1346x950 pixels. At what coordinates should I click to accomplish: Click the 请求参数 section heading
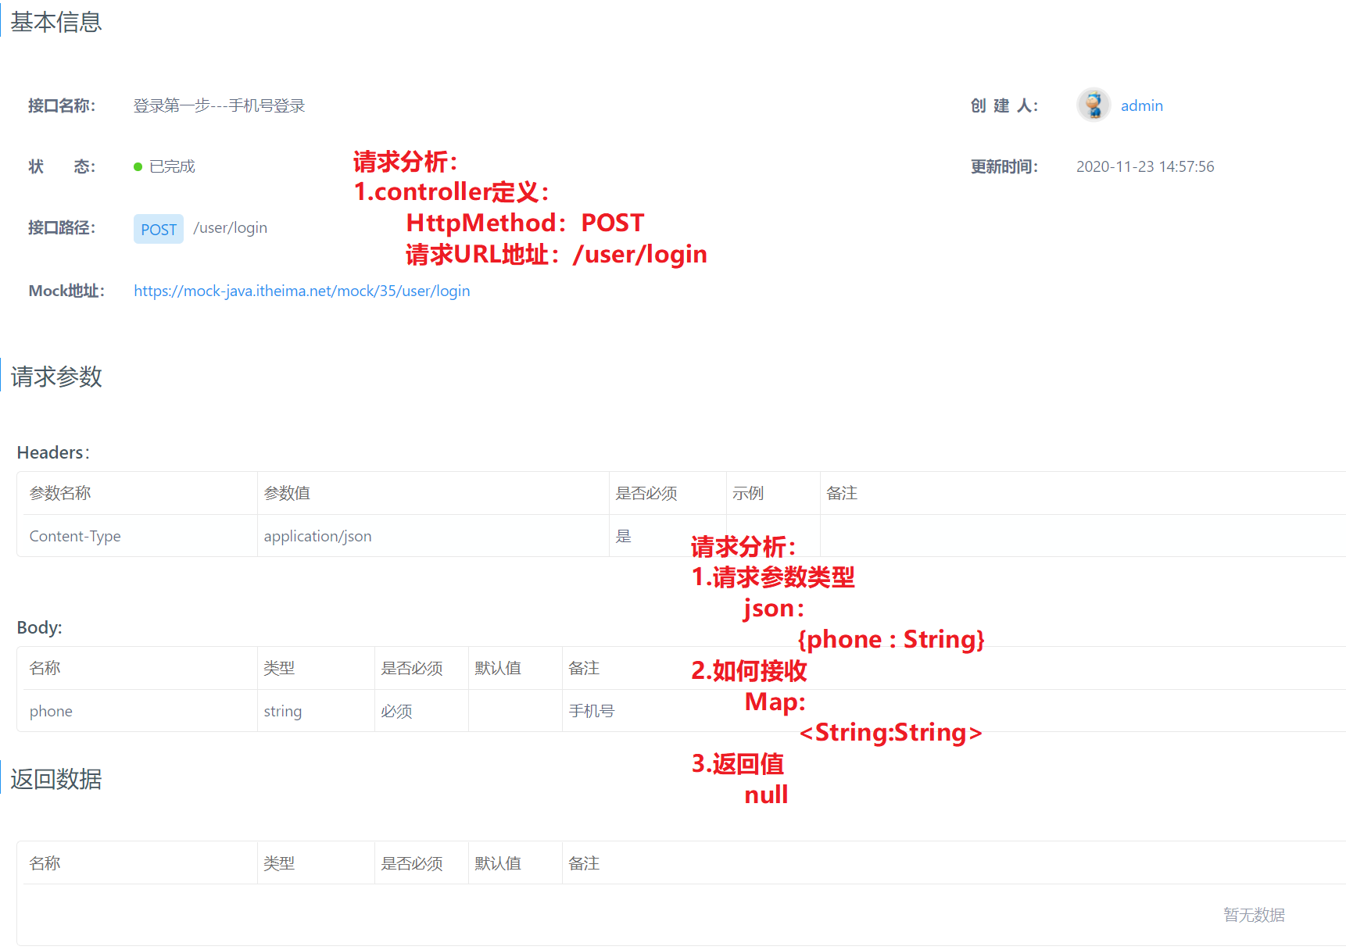pyautogui.click(x=56, y=377)
